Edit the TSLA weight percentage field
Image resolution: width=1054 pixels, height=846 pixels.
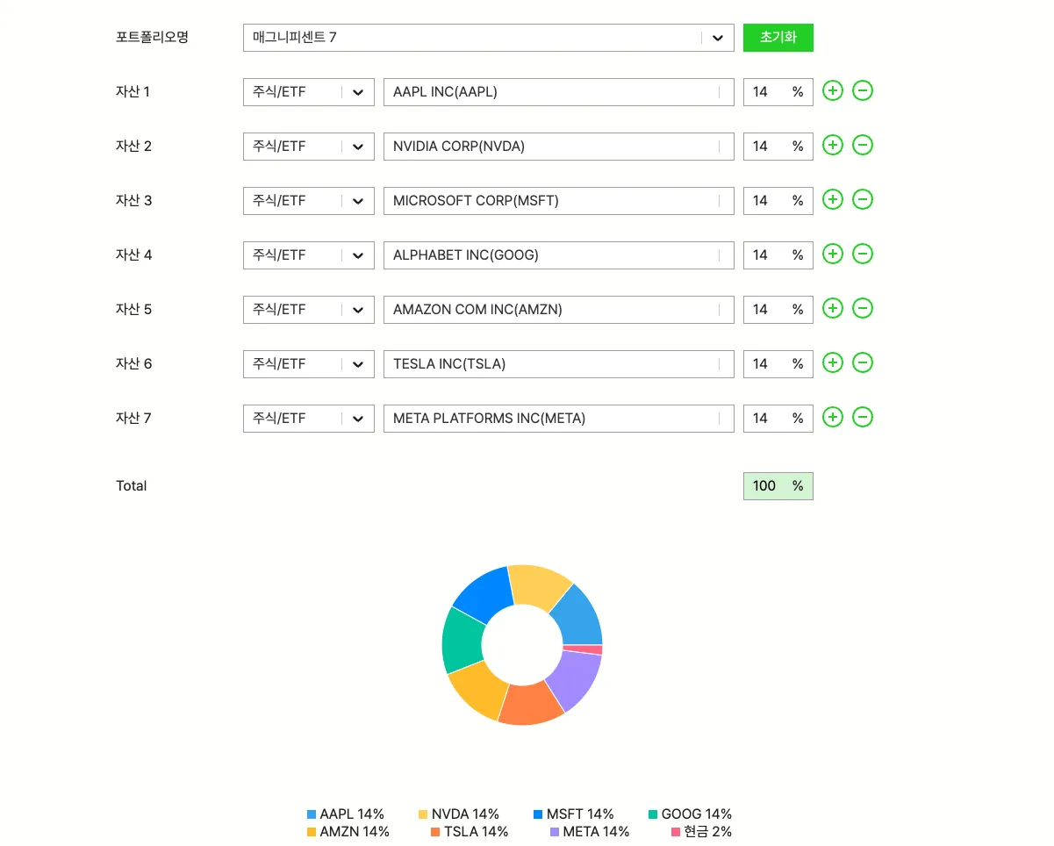pyautogui.click(x=778, y=364)
